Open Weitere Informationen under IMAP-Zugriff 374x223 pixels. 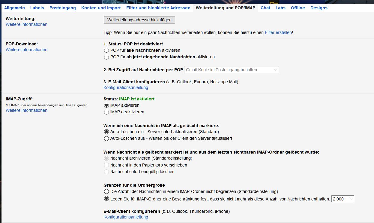point(26,110)
